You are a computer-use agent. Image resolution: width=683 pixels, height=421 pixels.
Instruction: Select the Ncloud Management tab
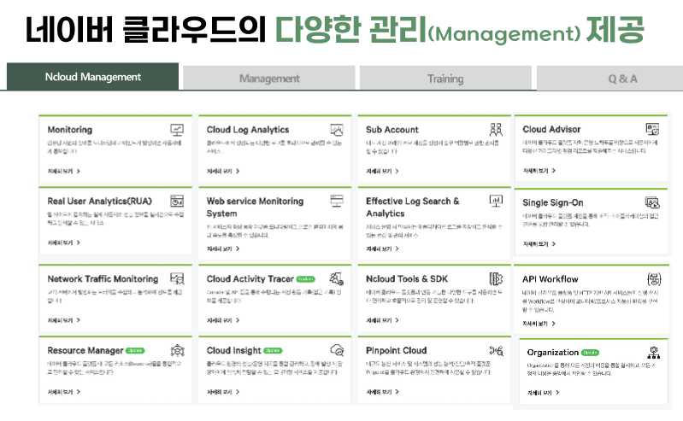93,77
